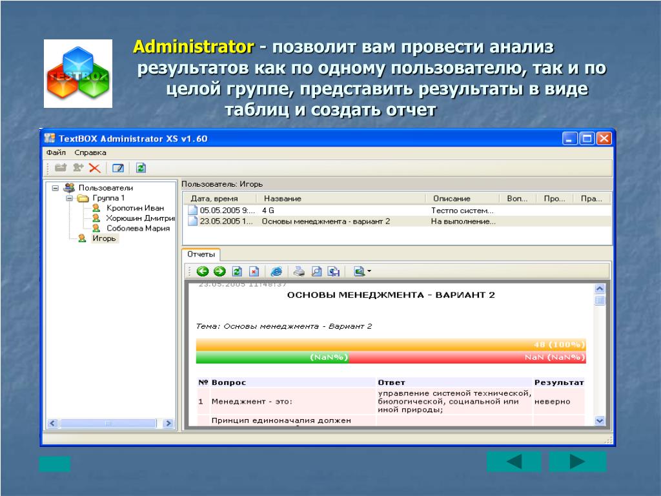This screenshot has height=496, width=661.
Task: Click the Группа 1 folder icon
Action: point(83,198)
